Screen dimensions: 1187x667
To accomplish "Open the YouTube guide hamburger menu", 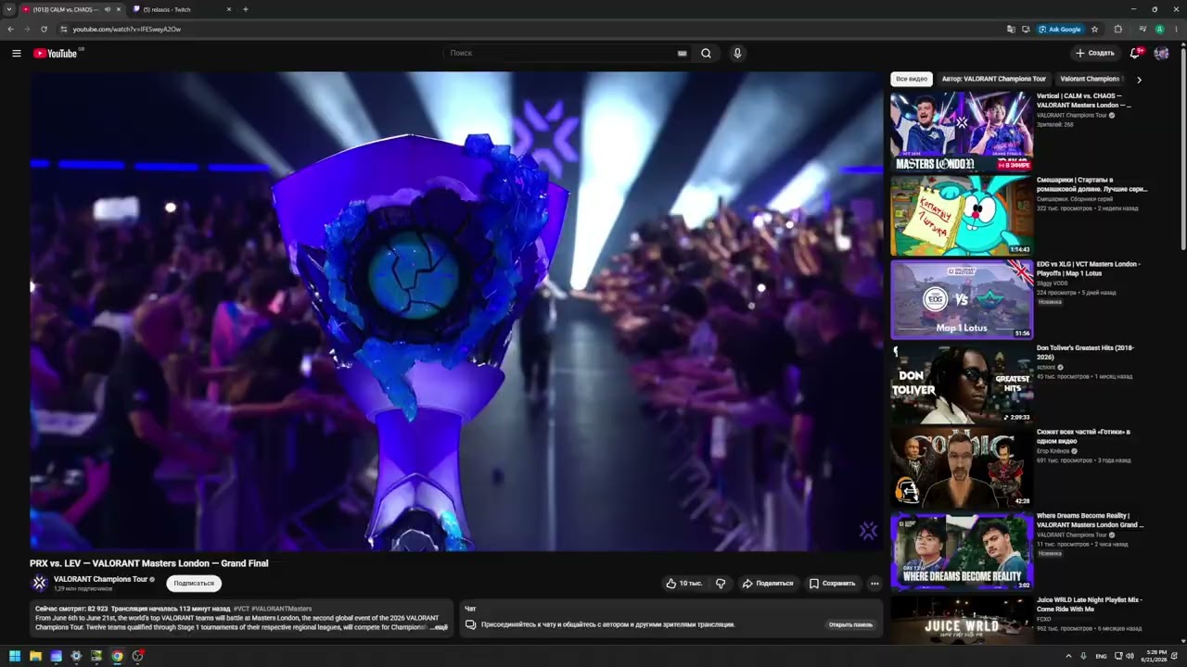I will click(x=17, y=53).
